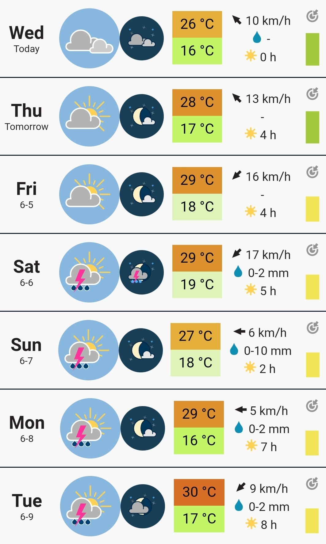Tap Wednesday's night cloudy icon
The image size is (326, 544).
142,38
